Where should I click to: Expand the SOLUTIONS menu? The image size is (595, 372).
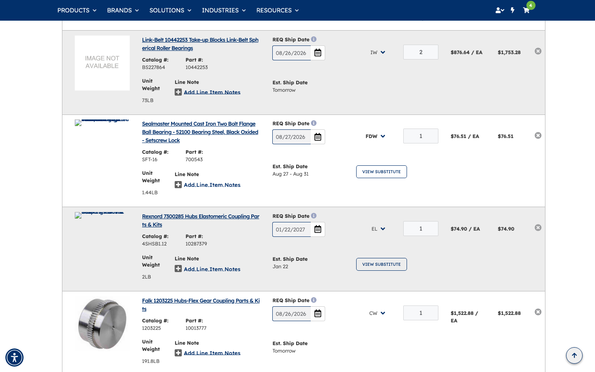click(170, 10)
